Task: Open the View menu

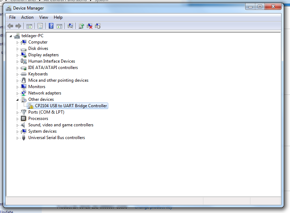Action: [x=43, y=17]
